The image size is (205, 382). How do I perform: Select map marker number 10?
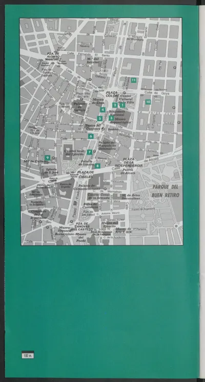pyautogui.click(x=148, y=102)
